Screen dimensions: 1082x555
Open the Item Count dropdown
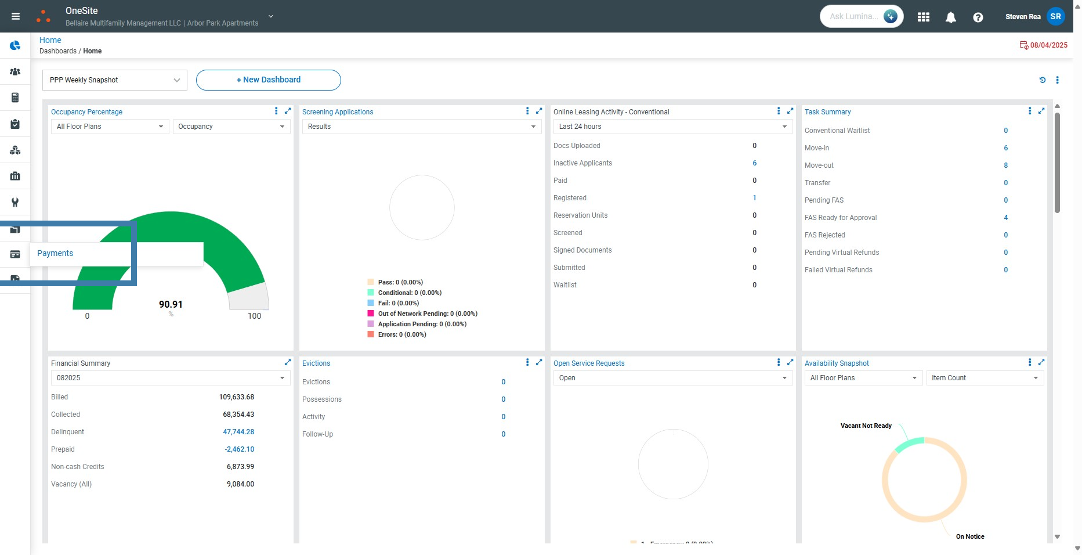[x=985, y=378]
